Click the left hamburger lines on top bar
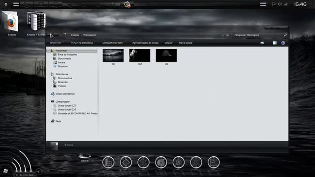Image resolution: width=315 pixels, height=177 pixels. tap(16, 4)
